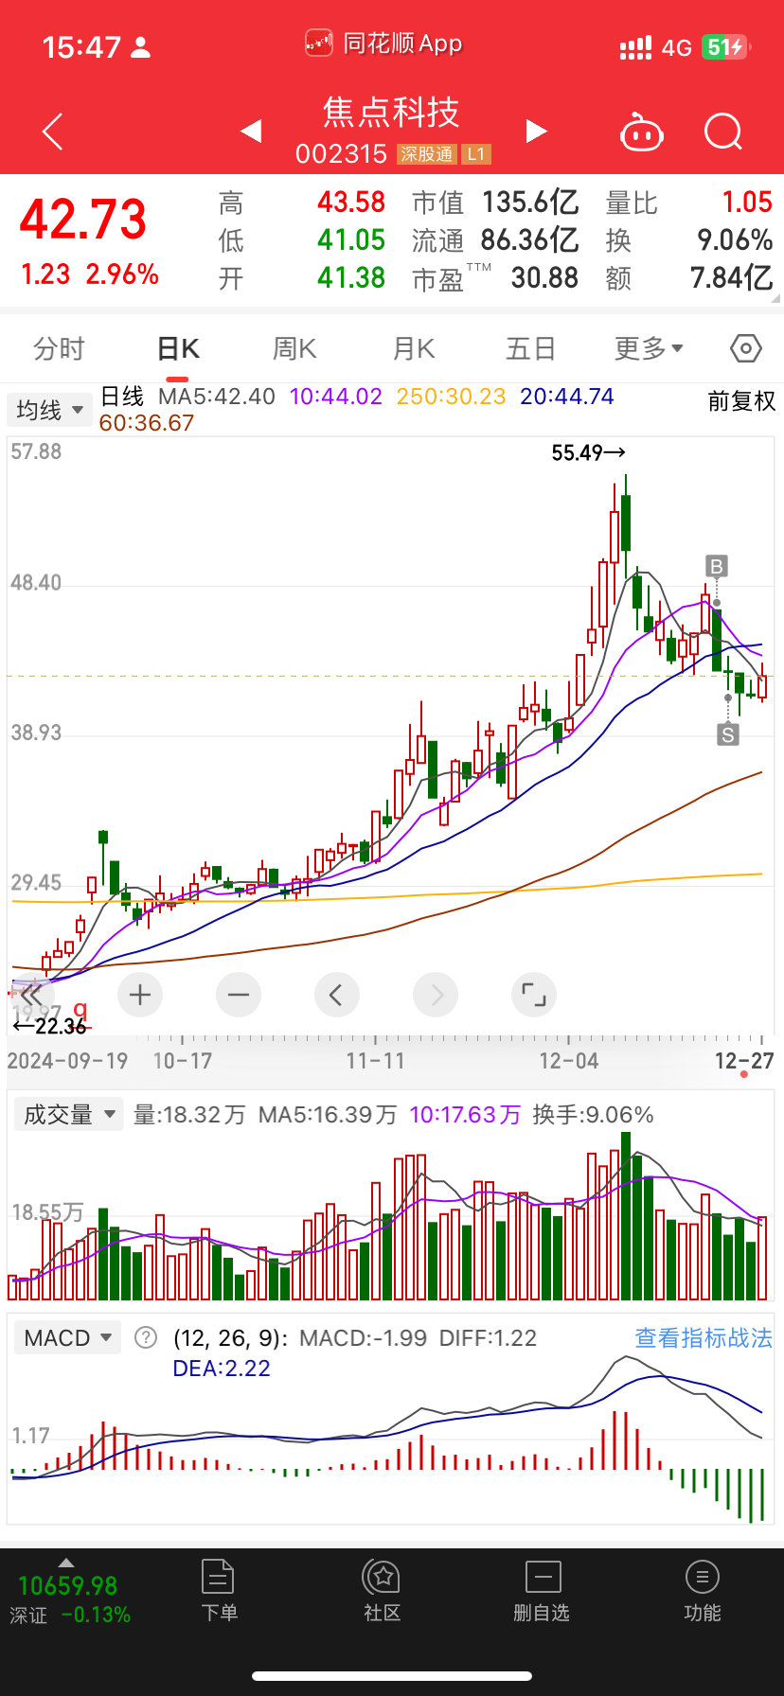Tap open price 41.38

[351, 277]
